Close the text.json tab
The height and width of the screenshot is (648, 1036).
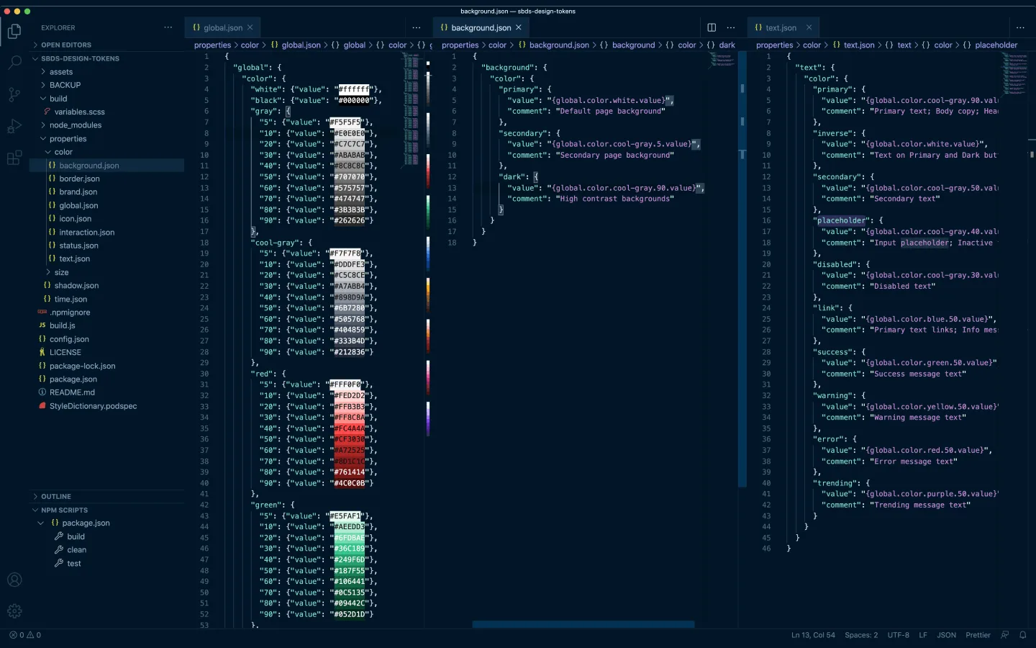click(x=809, y=27)
